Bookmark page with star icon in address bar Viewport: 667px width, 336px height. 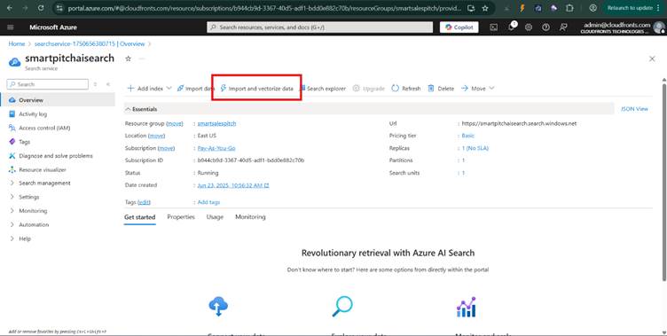tap(485, 8)
